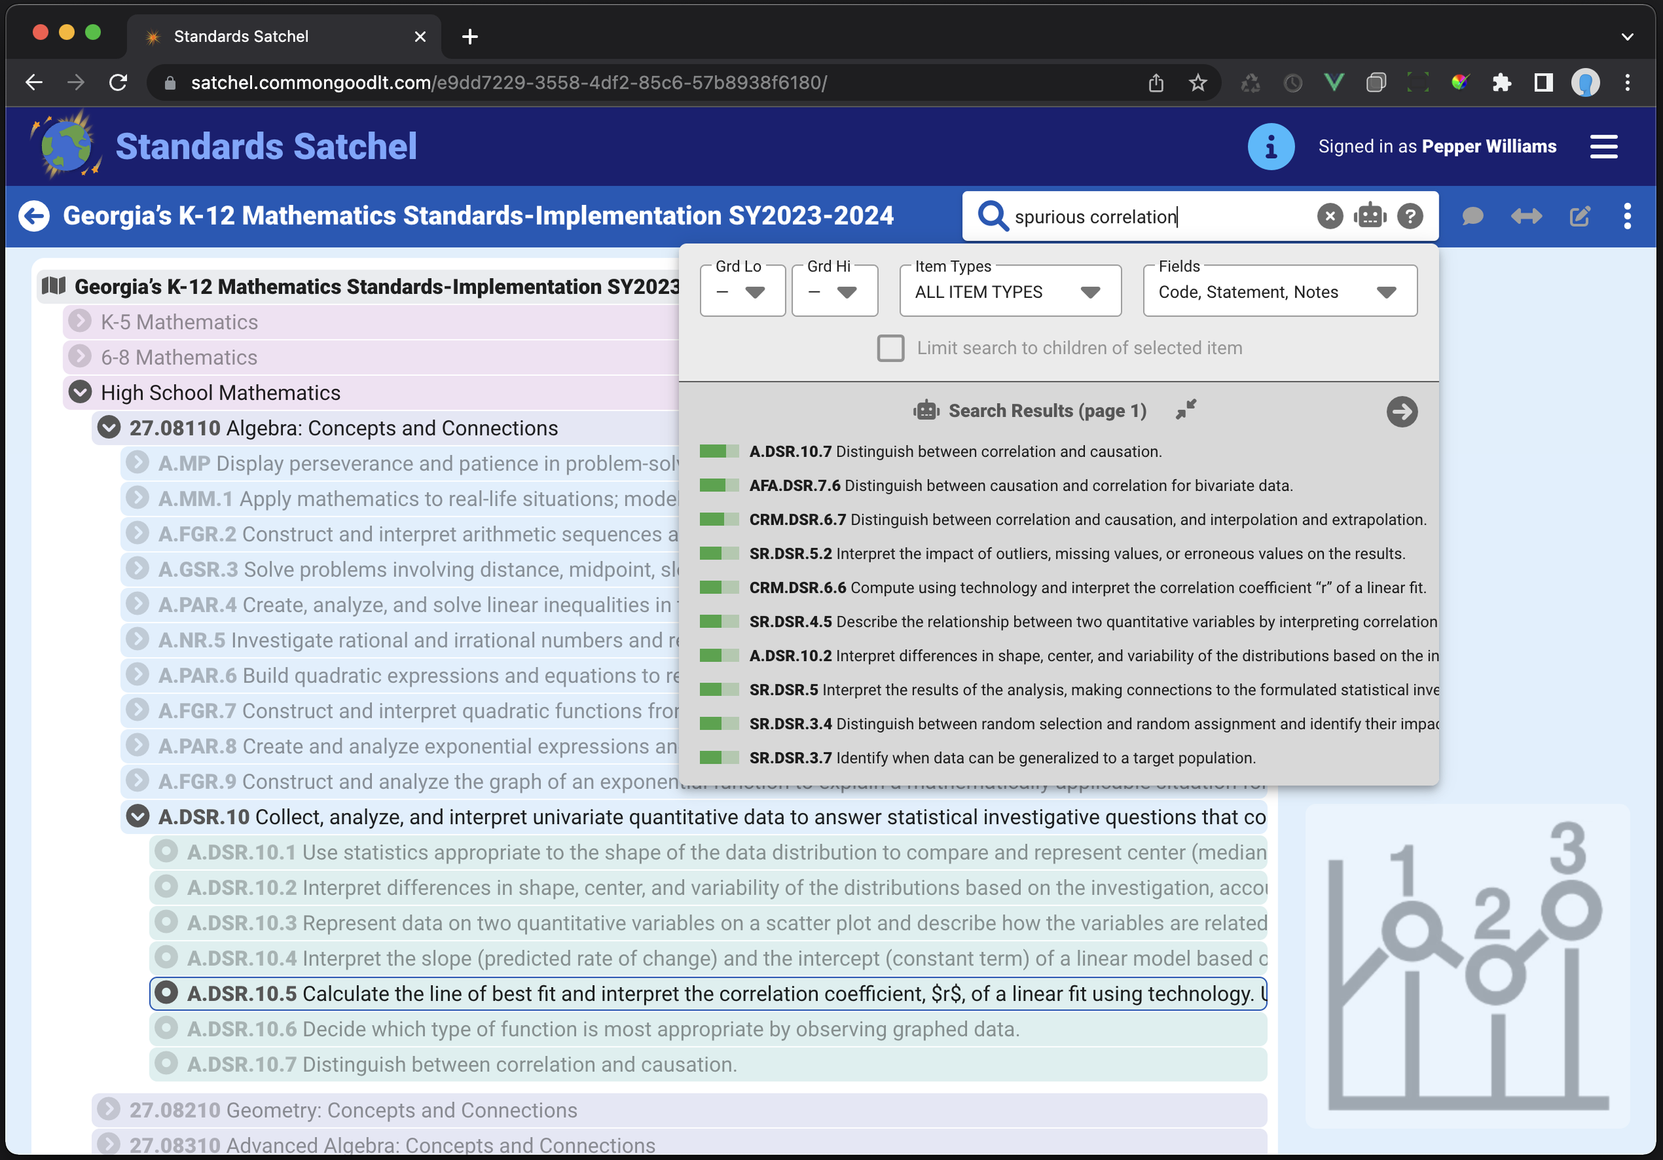Click inside the spurious correlation search field
This screenshot has width=1663, height=1160.
[1159, 216]
